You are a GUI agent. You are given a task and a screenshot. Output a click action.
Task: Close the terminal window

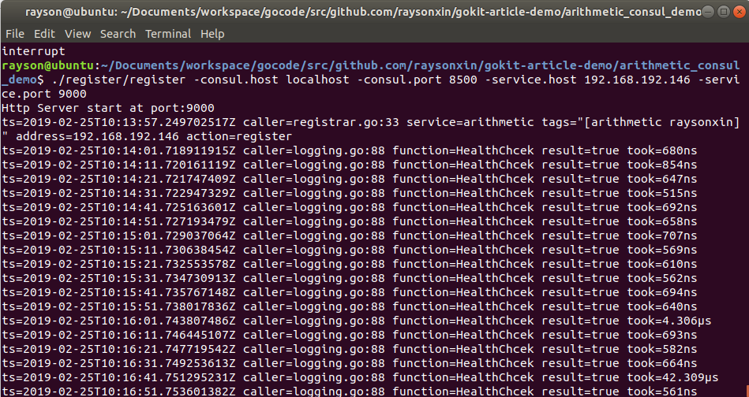[739, 12]
